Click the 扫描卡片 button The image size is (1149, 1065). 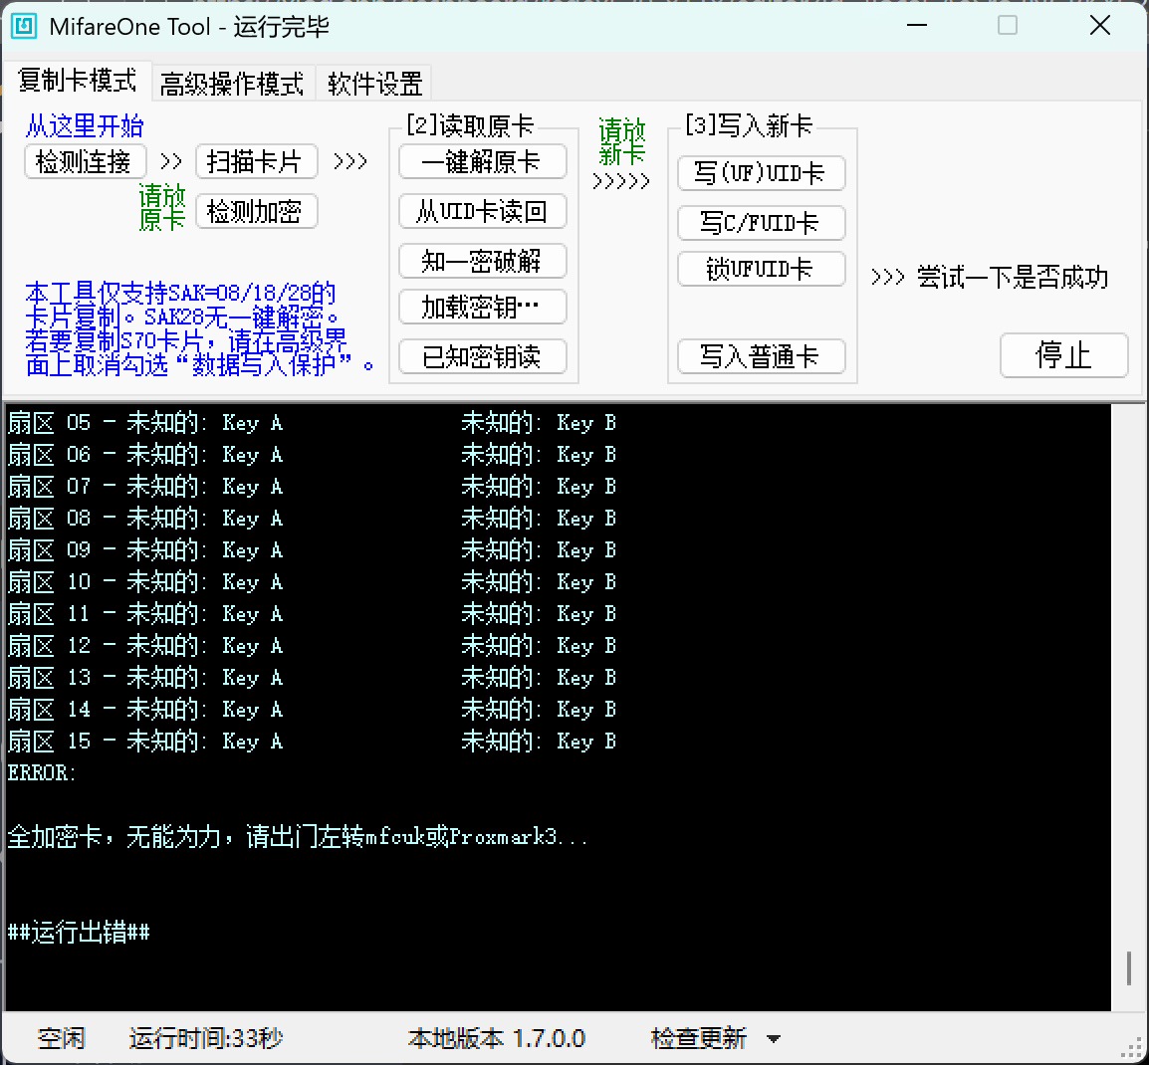point(256,162)
